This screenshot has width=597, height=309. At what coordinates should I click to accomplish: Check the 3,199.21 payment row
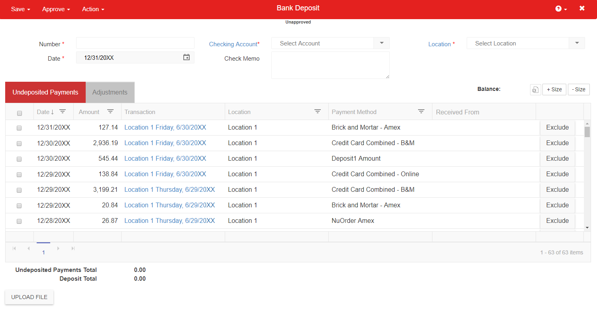pos(19,190)
